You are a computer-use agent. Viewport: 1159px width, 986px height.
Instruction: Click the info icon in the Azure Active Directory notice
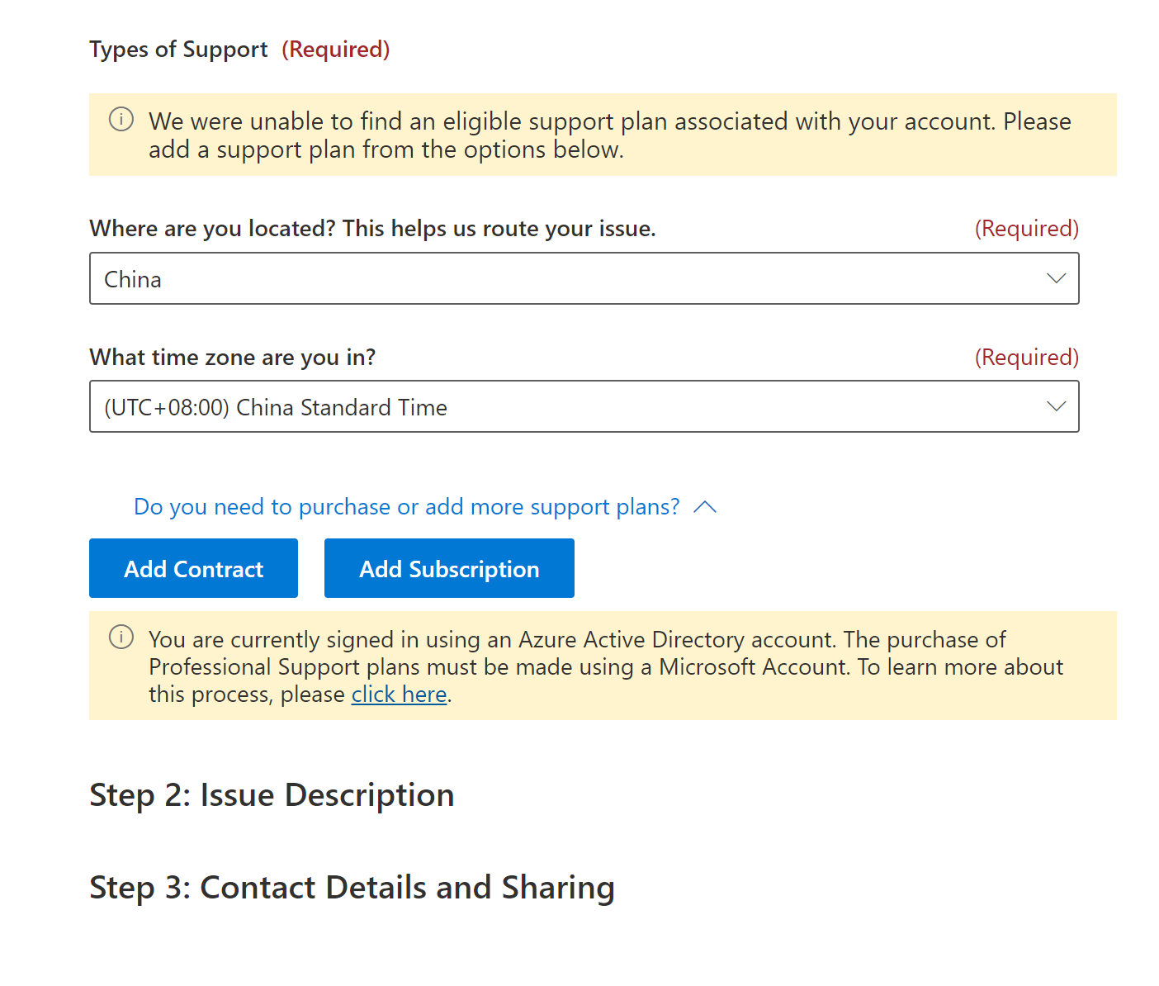click(121, 638)
